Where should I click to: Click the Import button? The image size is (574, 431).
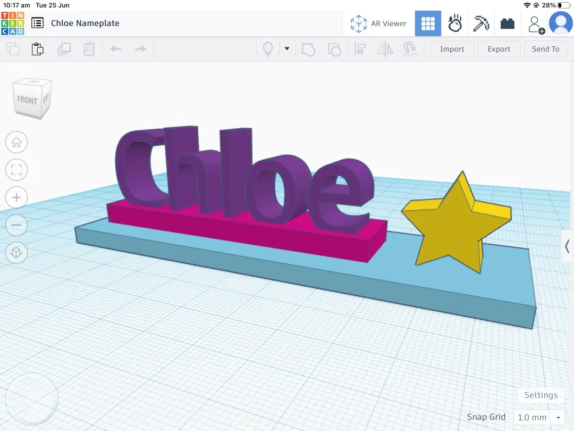452,49
